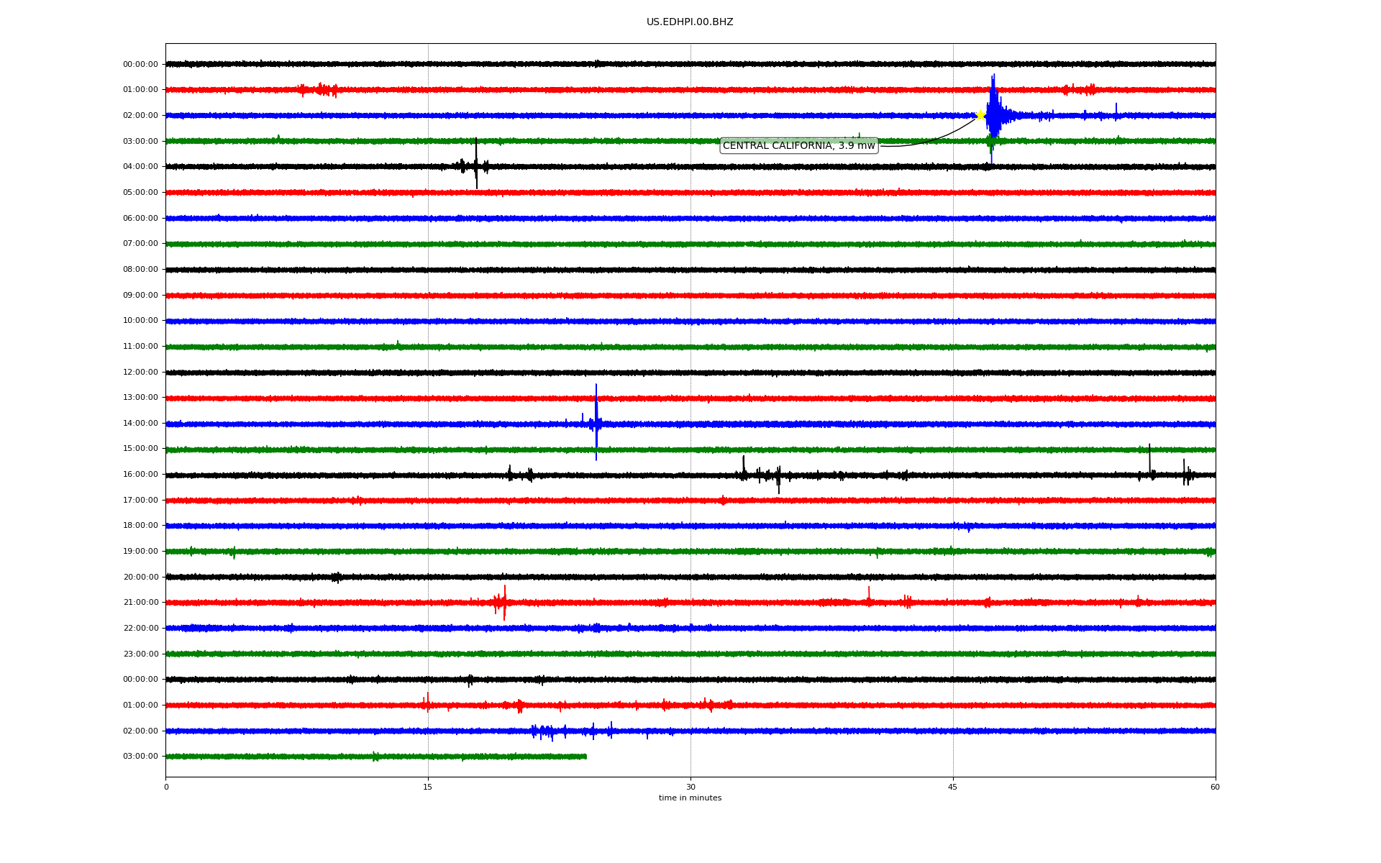Click the 45 tick label on x-axis
The width and height of the screenshot is (1381, 863).
953,787
